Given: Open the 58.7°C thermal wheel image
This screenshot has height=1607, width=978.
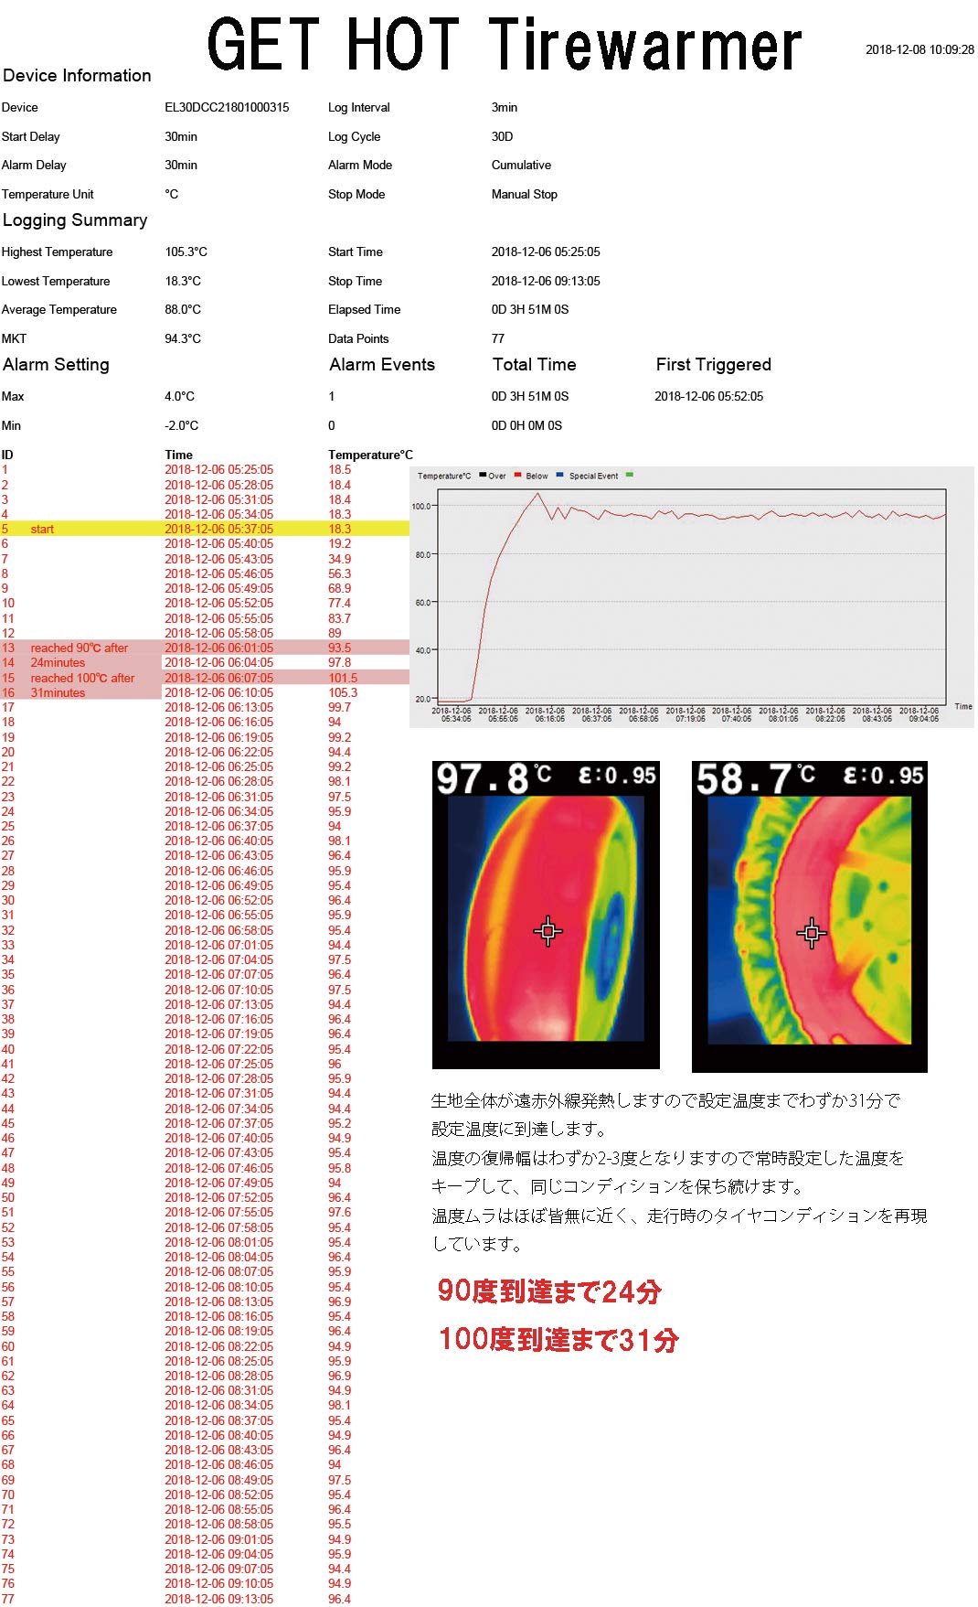Looking at the screenshot, I should 810,916.
